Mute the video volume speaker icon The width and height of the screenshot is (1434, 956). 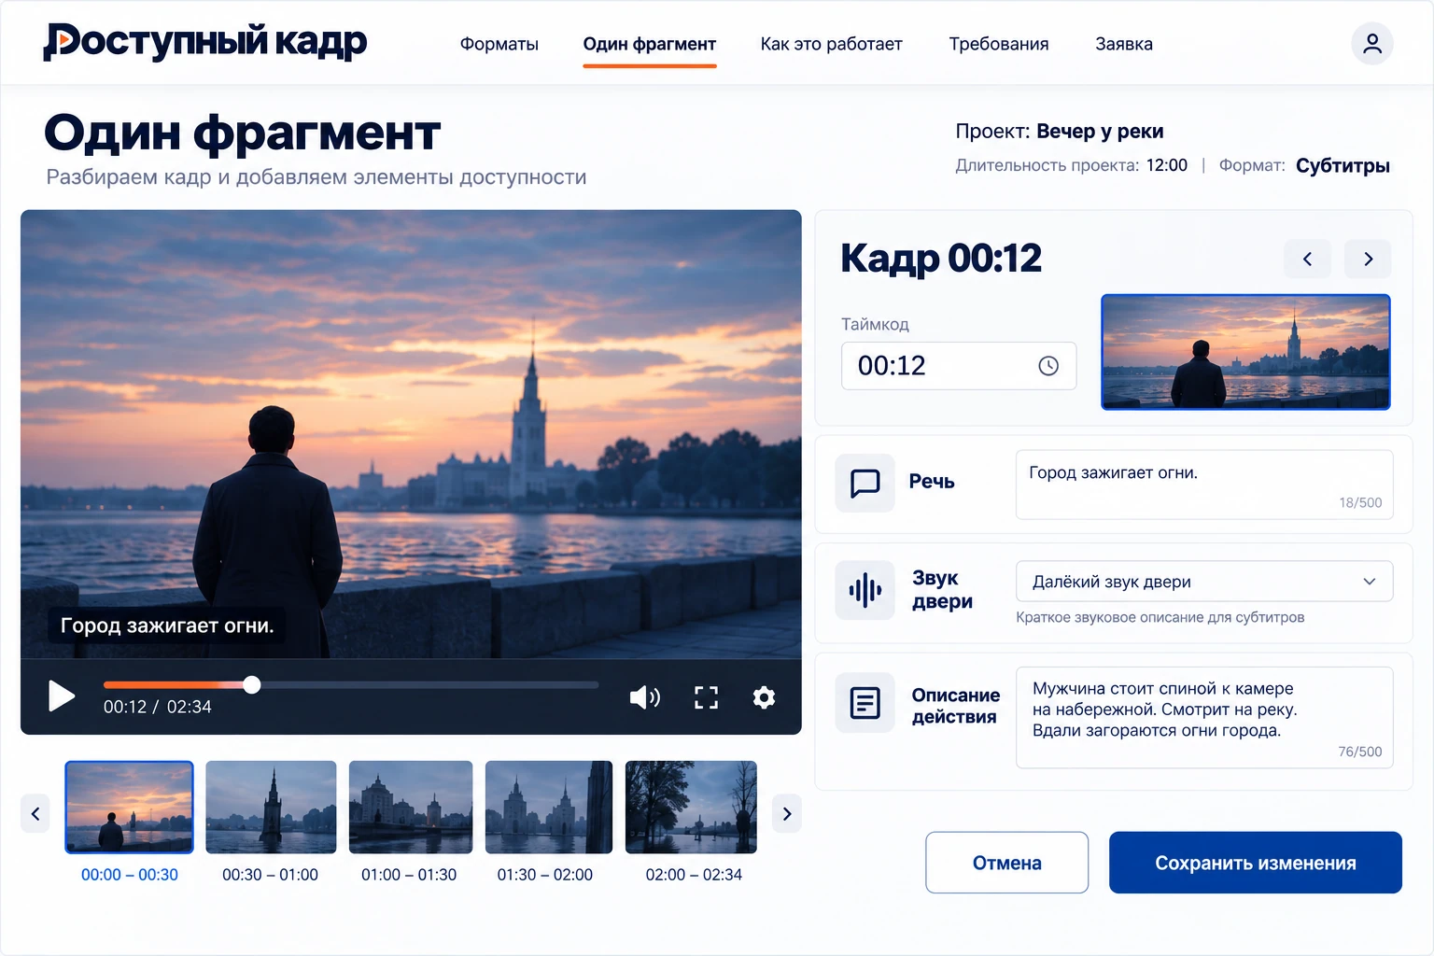(x=644, y=697)
